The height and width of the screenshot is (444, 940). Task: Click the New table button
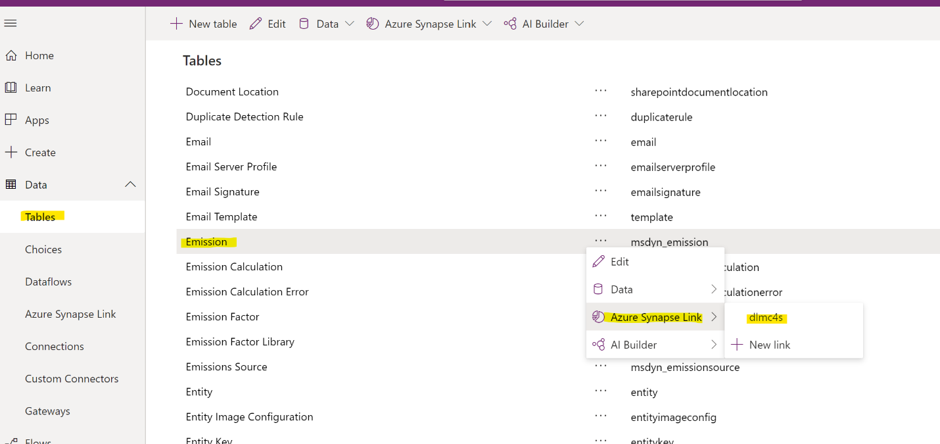(204, 24)
